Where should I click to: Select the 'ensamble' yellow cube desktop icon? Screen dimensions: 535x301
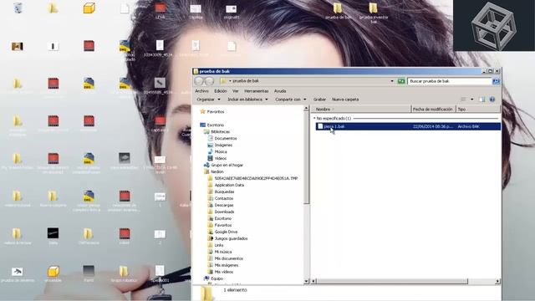click(53, 271)
